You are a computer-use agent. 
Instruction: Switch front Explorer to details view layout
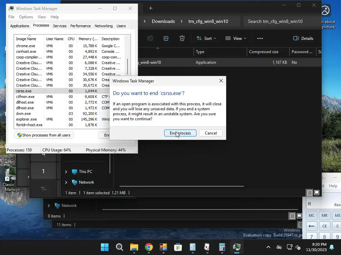[309, 193]
